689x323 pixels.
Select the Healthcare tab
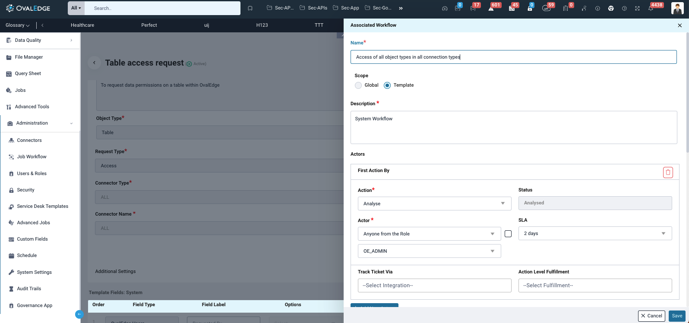pyautogui.click(x=82, y=25)
